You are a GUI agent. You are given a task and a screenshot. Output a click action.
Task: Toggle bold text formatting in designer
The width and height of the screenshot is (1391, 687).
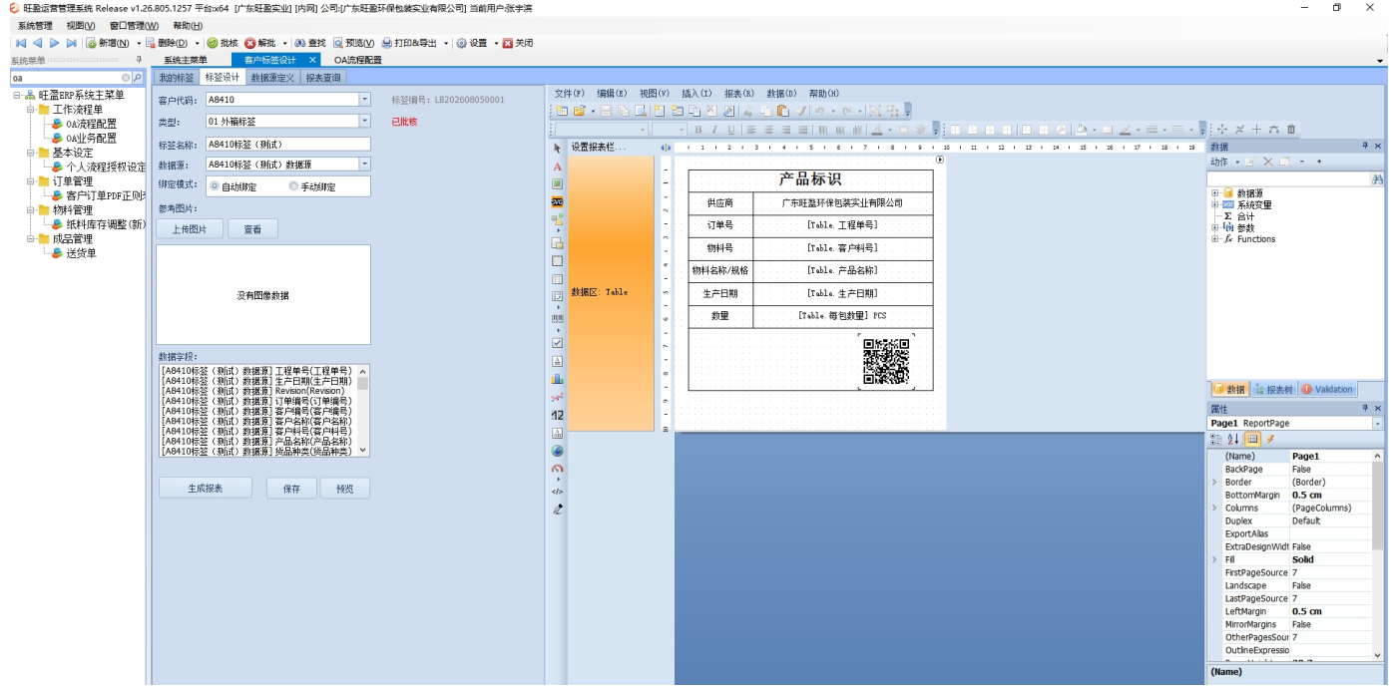(x=698, y=130)
